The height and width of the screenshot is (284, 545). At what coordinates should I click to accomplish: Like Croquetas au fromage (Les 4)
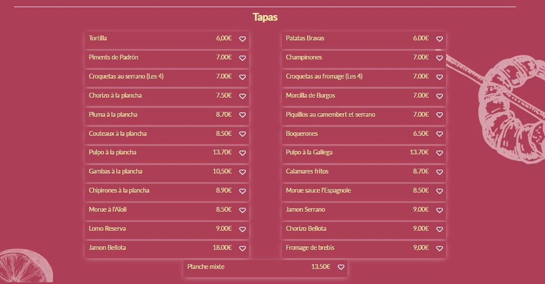coord(440,77)
